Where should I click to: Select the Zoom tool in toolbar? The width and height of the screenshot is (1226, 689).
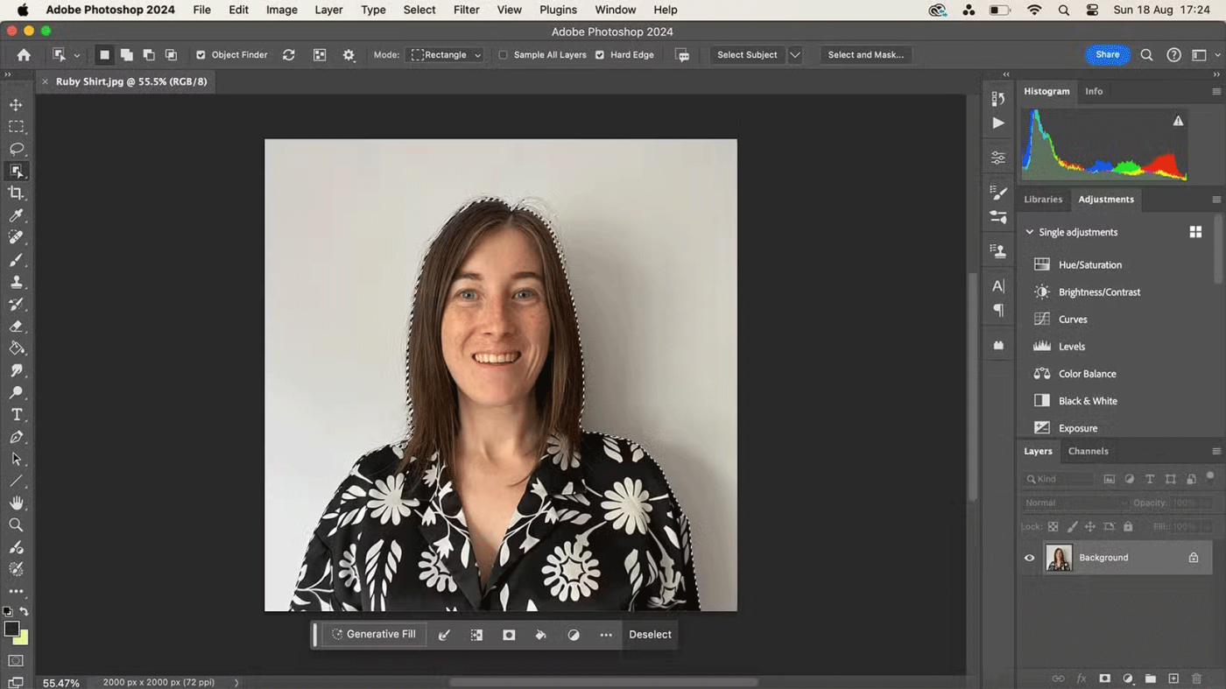16,525
